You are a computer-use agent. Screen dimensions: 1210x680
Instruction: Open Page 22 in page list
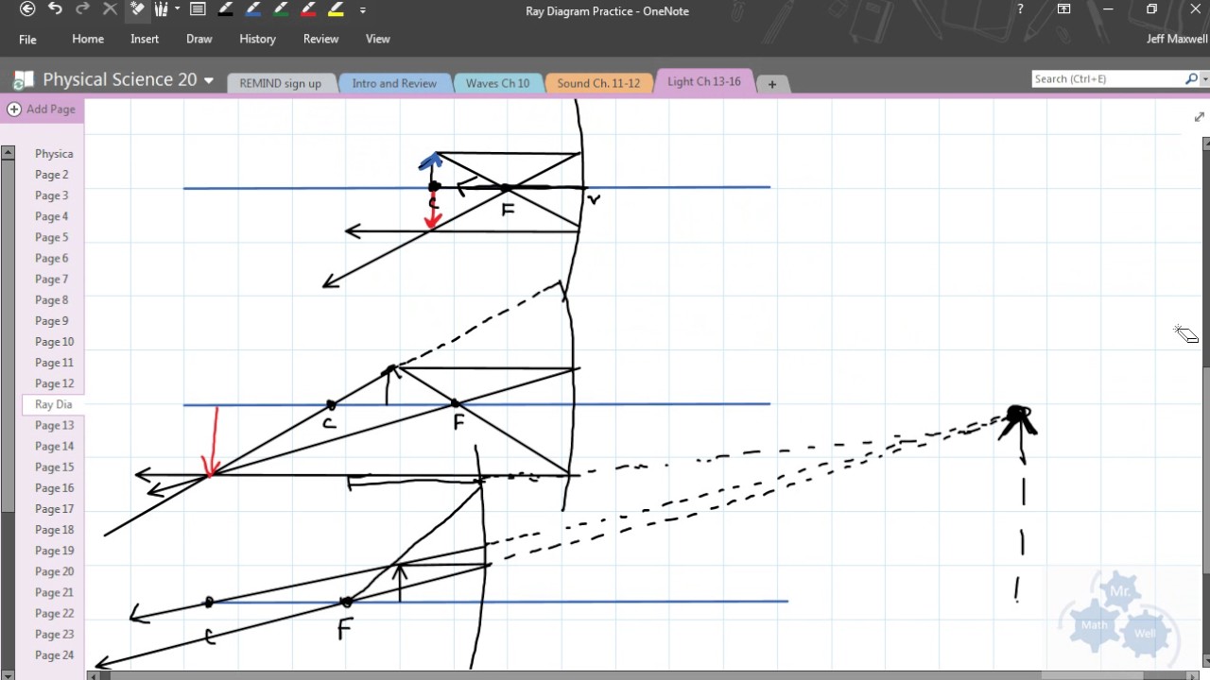[53, 613]
